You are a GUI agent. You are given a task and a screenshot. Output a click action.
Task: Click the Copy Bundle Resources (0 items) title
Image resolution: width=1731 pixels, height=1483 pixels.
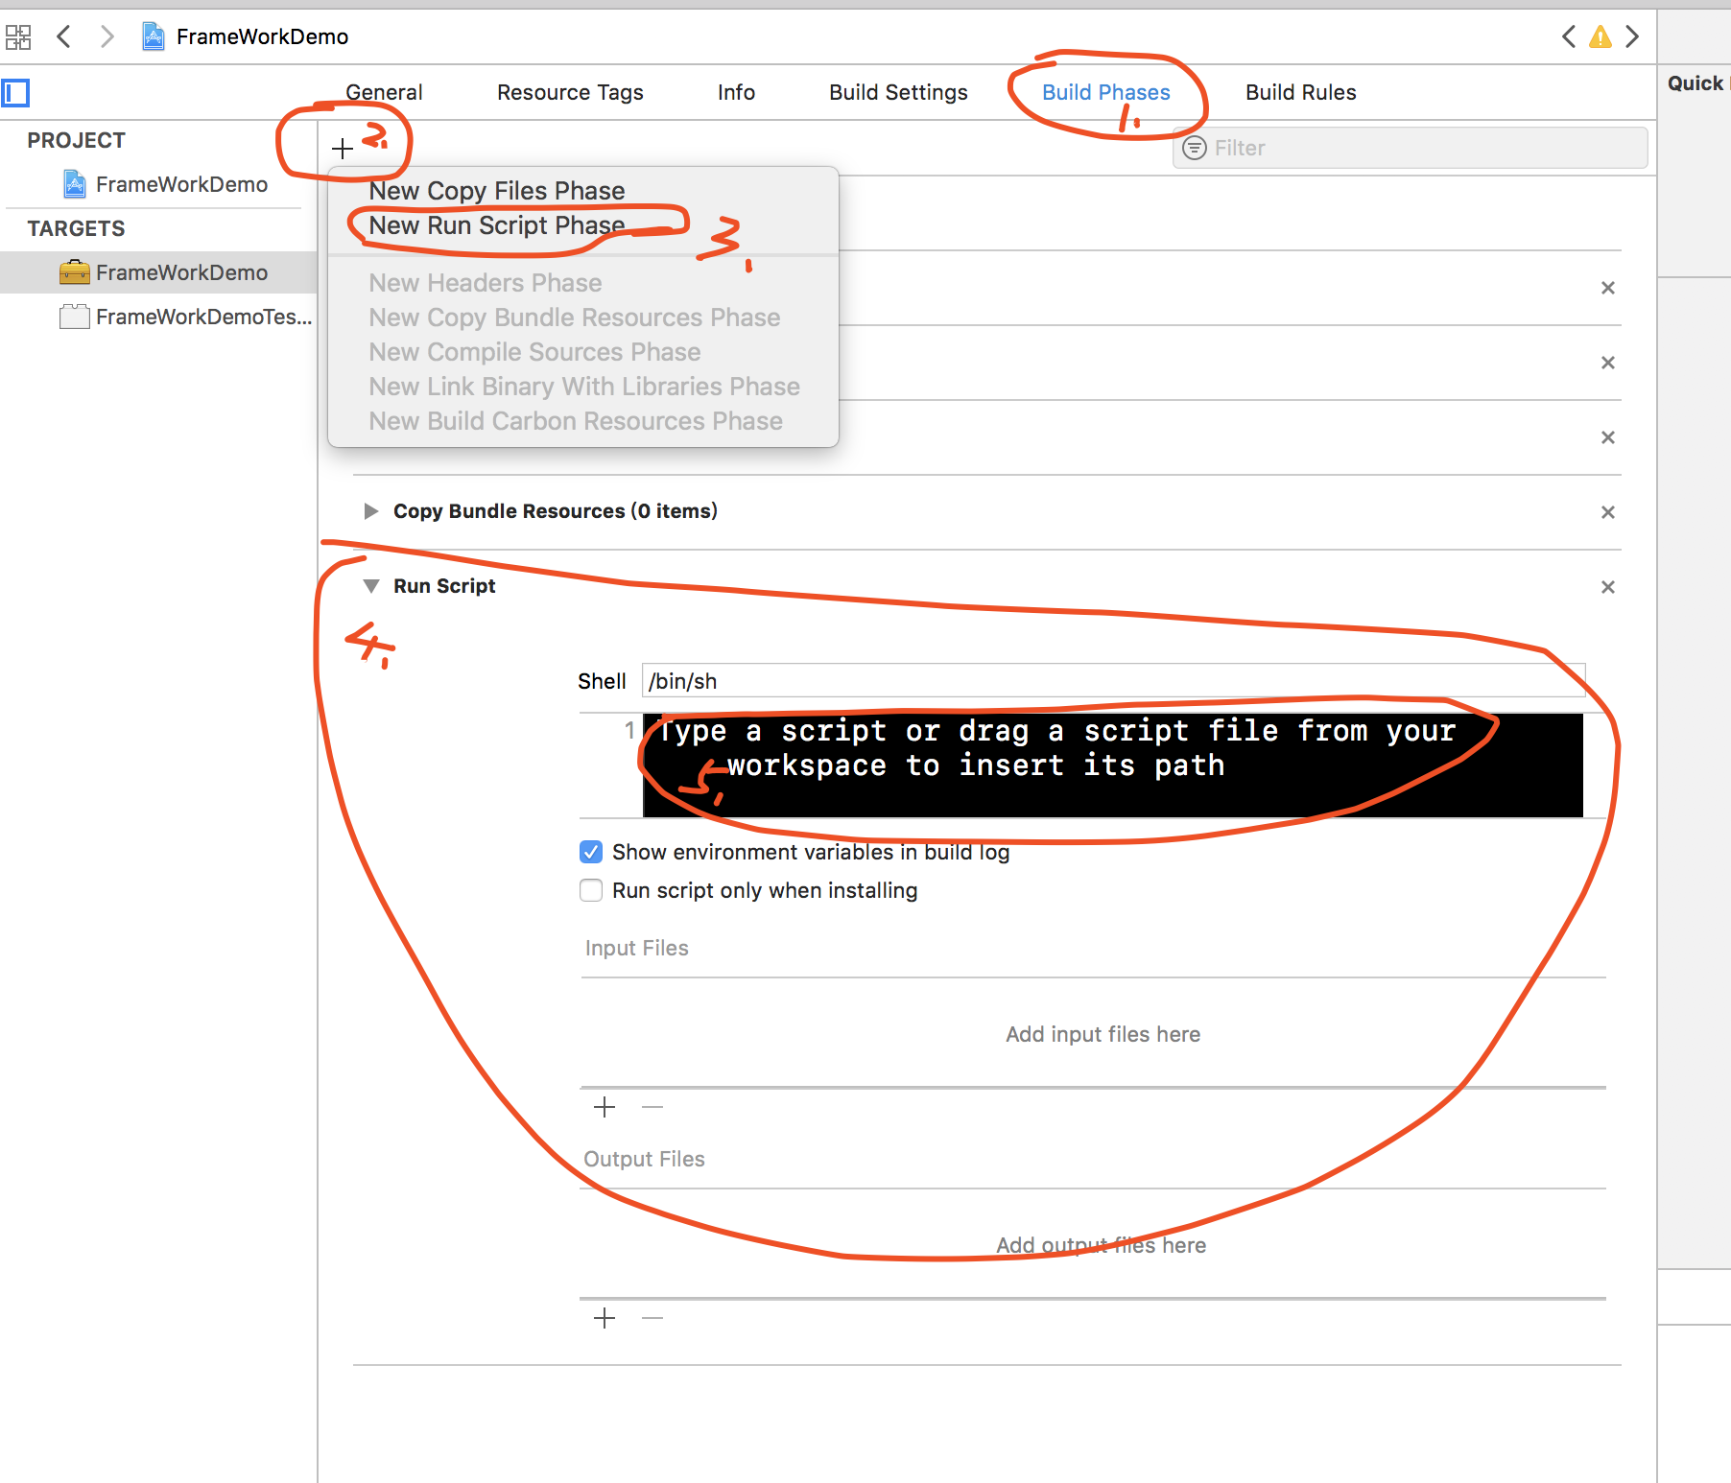coord(556,511)
